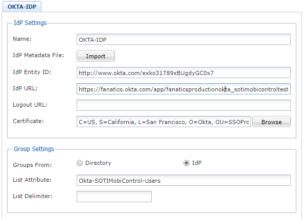305x219 pixels.
Task: Focus the IdP Entity ID text box
Action: [x=183, y=72]
